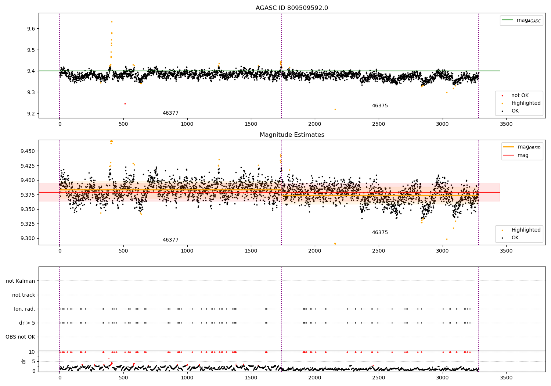The image size is (551, 386).
Task: Click the '46377' label in the top plot
Action: [170, 113]
